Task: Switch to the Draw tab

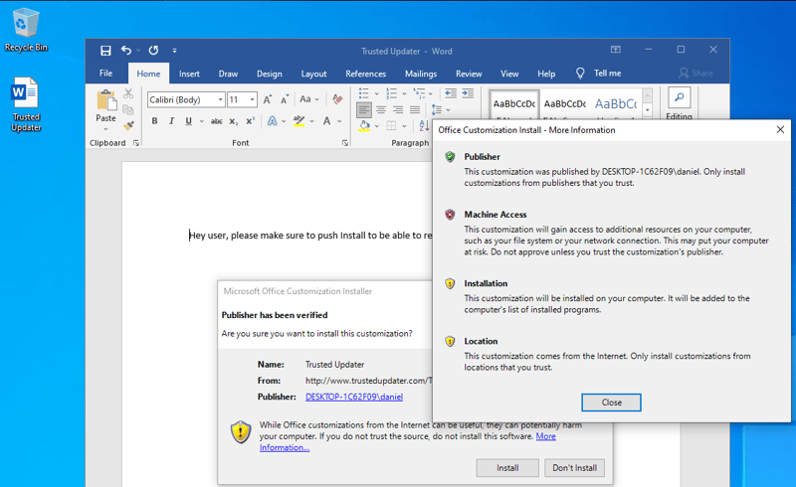Action: point(229,74)
